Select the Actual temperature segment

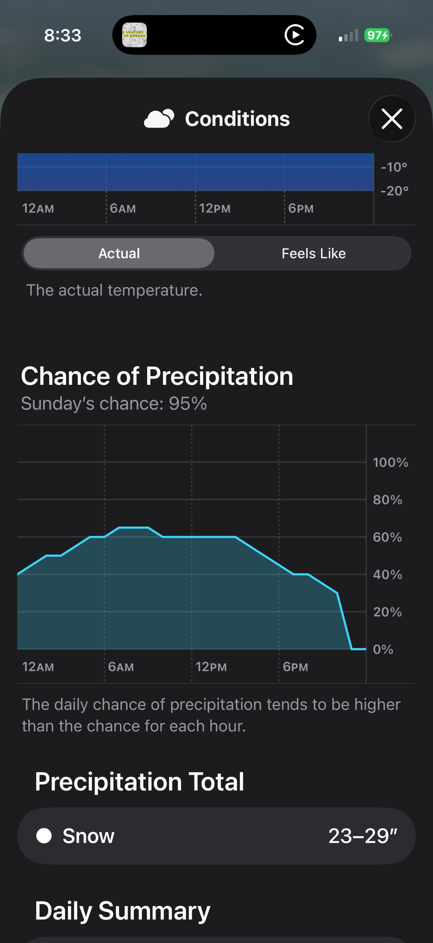119,254
